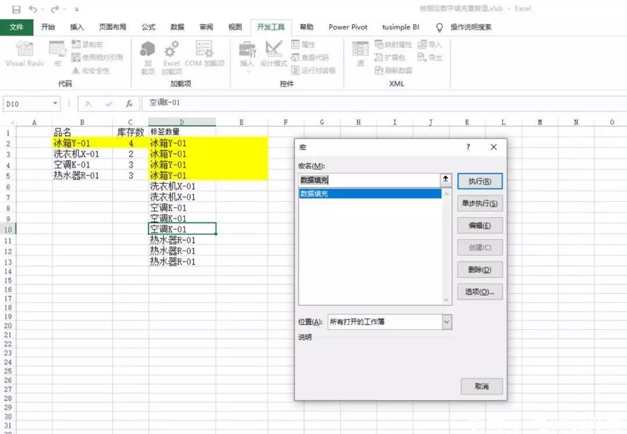This screenshot has height=434, width=627.
Task: Click the Tell Me lightbulb search (操作说明搜索)
Action: point(463,27)
